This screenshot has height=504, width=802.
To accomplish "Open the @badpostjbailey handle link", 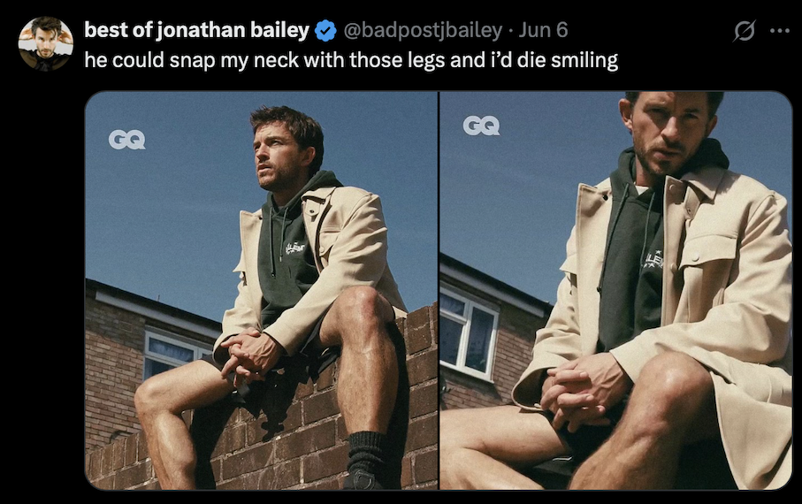I will (423, 31).
